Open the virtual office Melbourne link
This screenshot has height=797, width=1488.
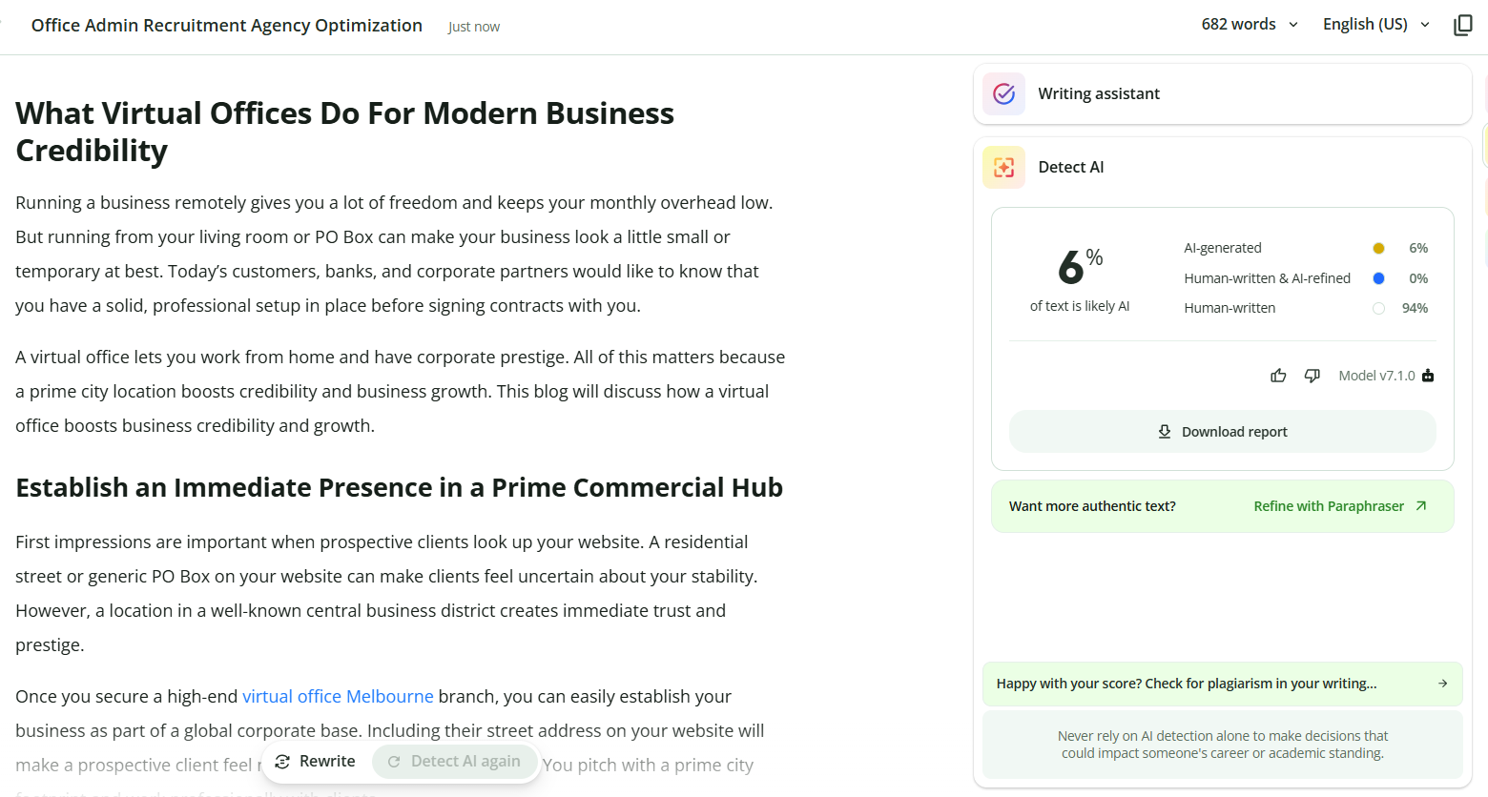(x=338, y=697)
